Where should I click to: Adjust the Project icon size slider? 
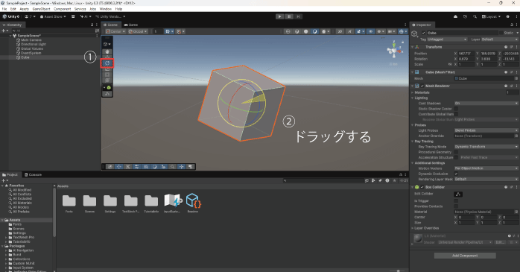coord(396,271)
